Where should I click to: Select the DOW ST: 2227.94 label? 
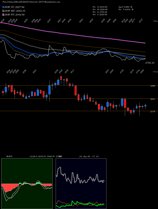[14, 7]
